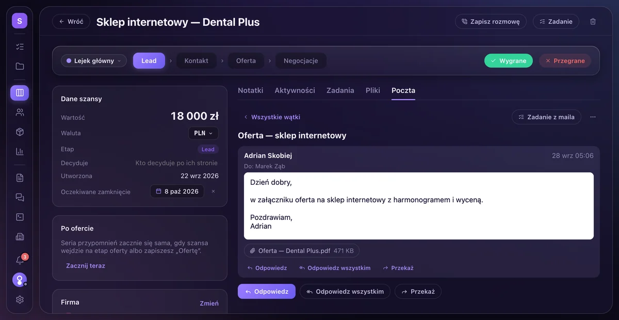Click the S workspace logo
Image resolution: width=619 pixels, height=320 pixels.
(x=20, y=21)
